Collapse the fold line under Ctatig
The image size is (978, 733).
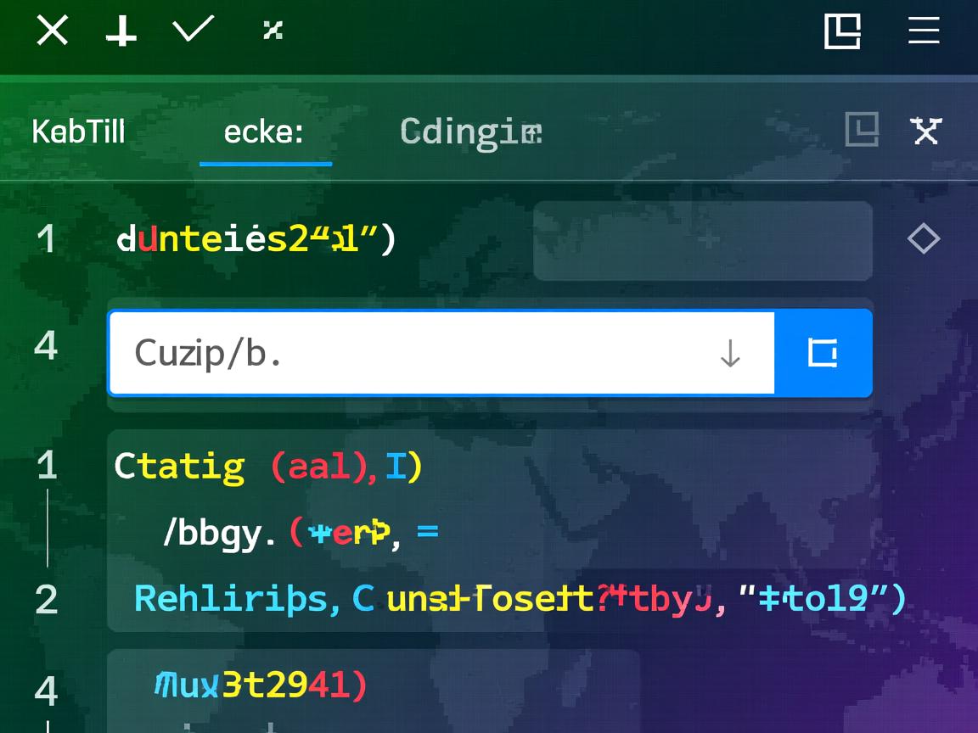click(x=48, y=528)
